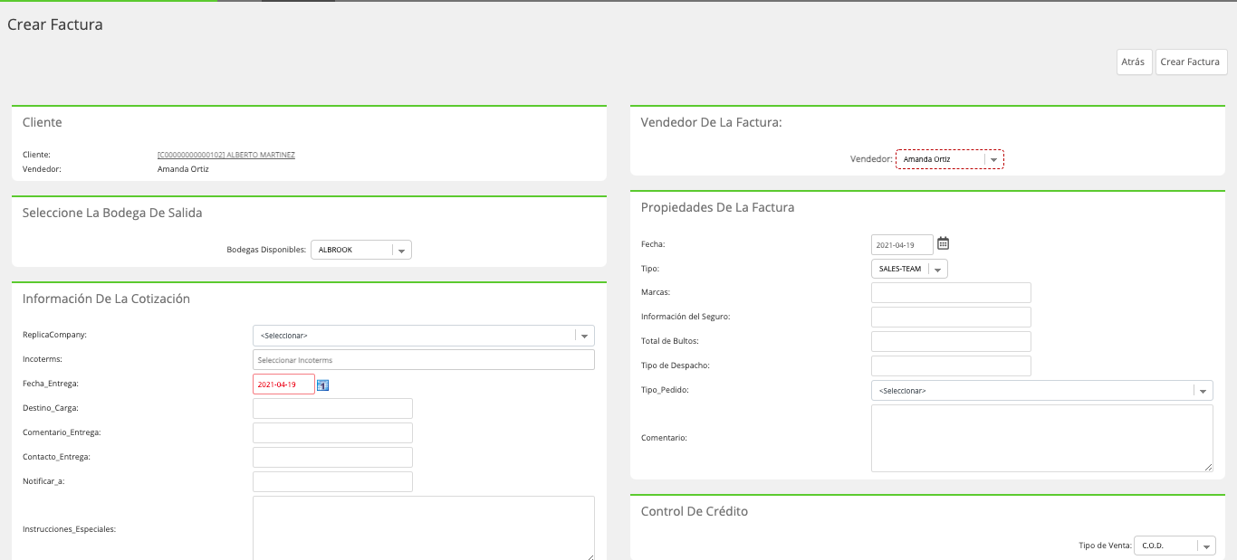1237x560 pixels.
Task: Click the Fecha date field in Propiedades
Action: [x=902, y=244]
